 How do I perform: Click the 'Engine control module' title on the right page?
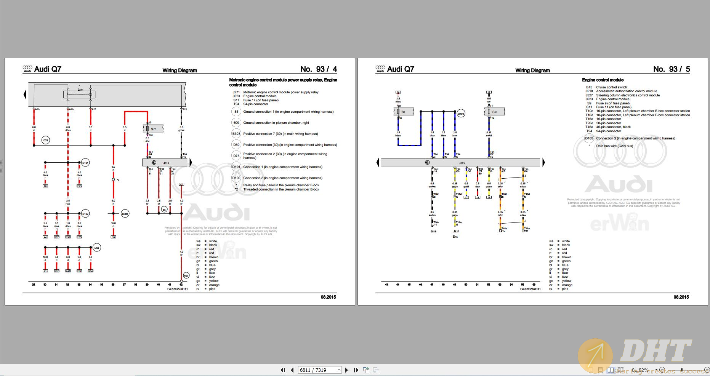click(x=603, y=80)
